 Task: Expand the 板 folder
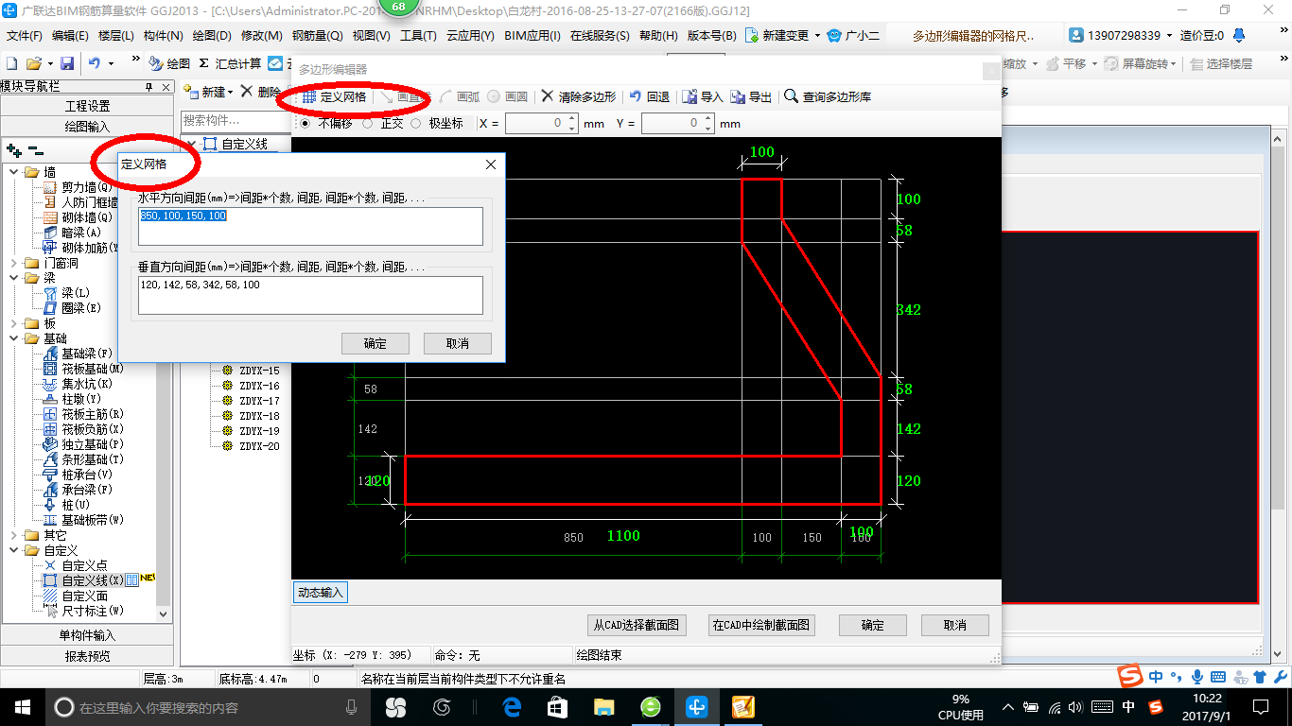tap(14, 323)
